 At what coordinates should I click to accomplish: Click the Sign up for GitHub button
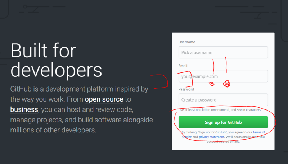[223, 122]
